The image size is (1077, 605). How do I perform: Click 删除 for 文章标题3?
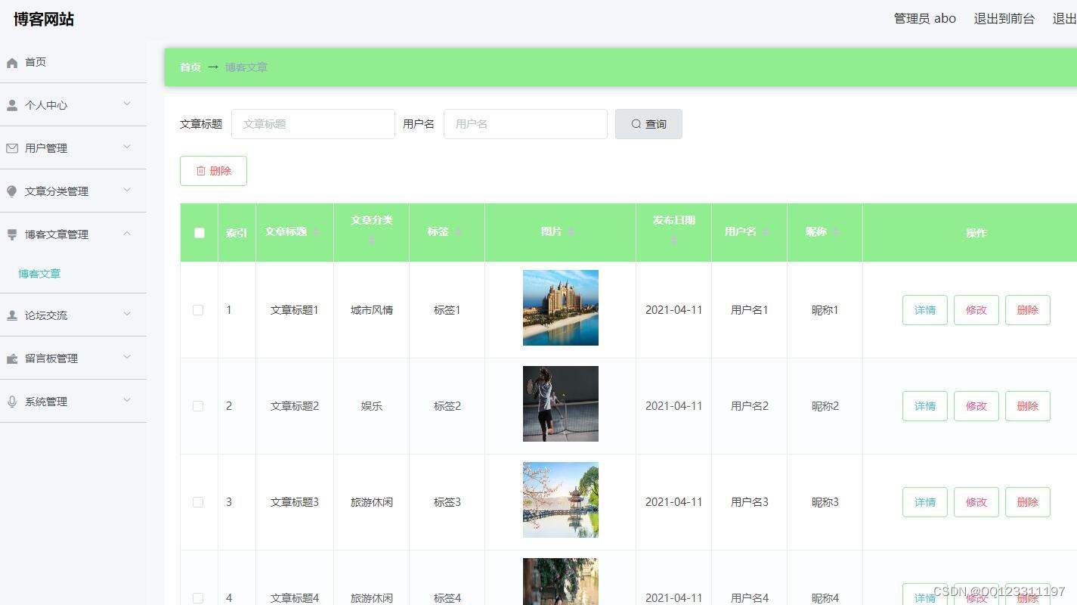point(1028,502)
